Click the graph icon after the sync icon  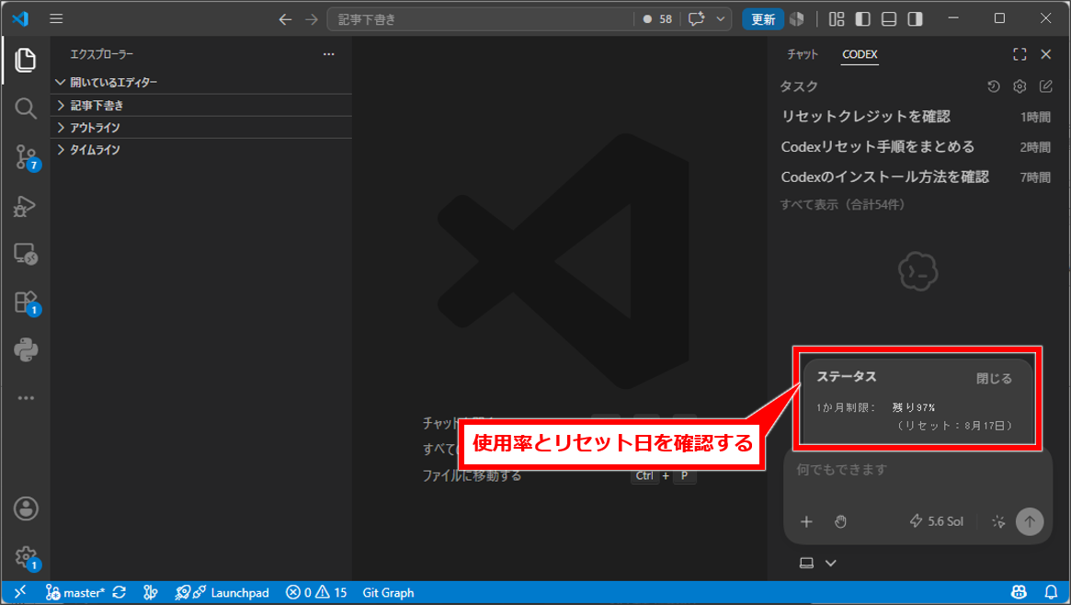151,593
